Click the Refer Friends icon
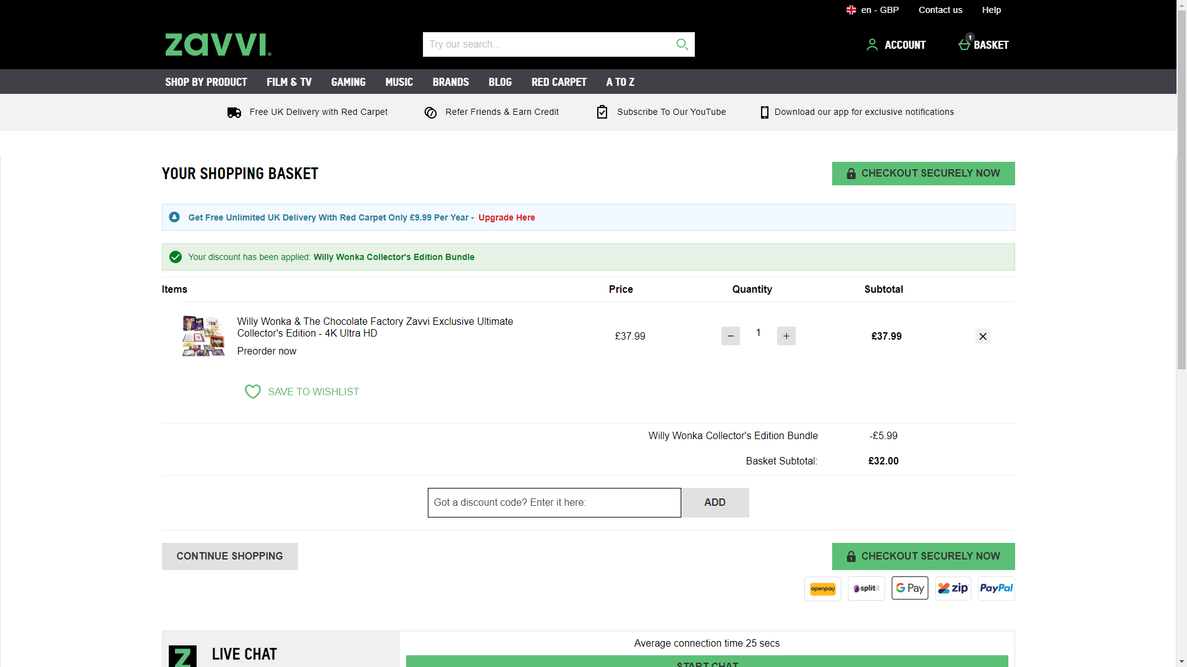The height and width of the screenshot is (667, 1187). click(431, 112)
